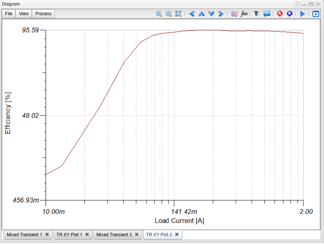The height and width of the screenshot is (244, 324).
Task: Click the add curve waveform icon
Action: (x=234, y=14)
